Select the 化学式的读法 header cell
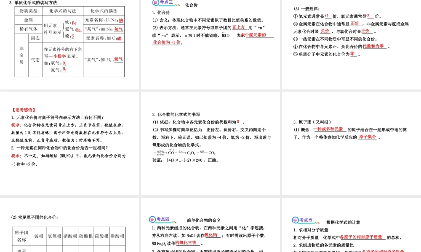Screen dimensions: 421x252 click(104, 11)
